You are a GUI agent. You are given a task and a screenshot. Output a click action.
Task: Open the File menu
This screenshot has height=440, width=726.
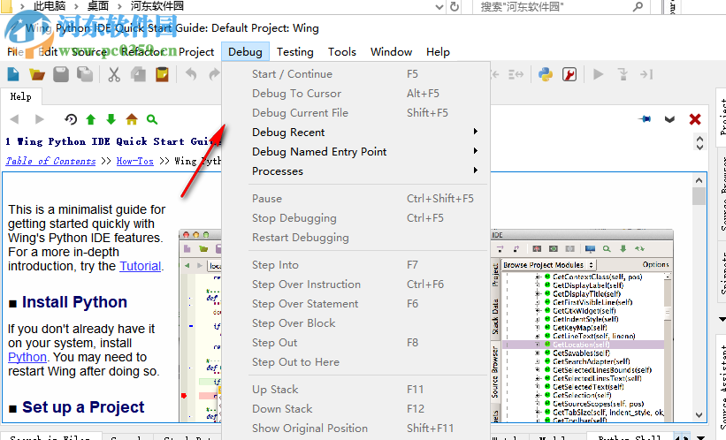pos(15,52)
